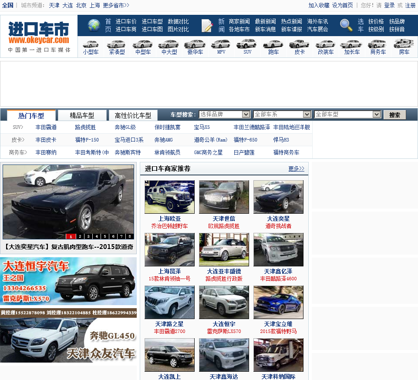Jump to slideshow image number 8
Viewport: 418px width, 380px height.
point(130,236)
